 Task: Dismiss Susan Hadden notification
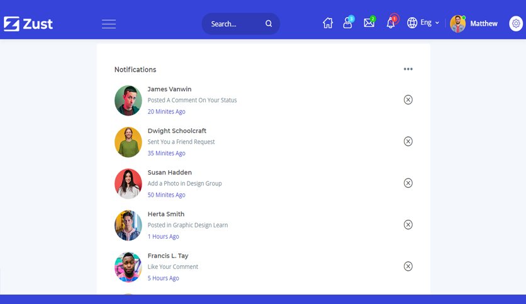pyautogui.click(x=408, y=183)
